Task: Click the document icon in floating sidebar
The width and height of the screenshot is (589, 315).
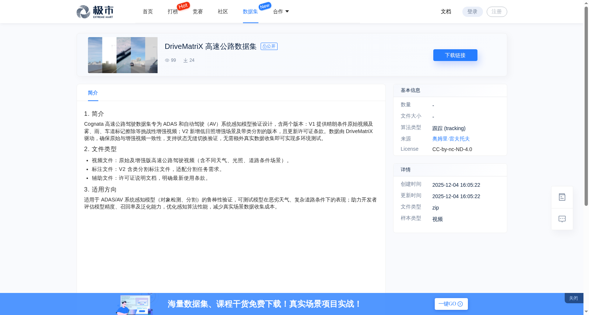Action: point(562,197)
